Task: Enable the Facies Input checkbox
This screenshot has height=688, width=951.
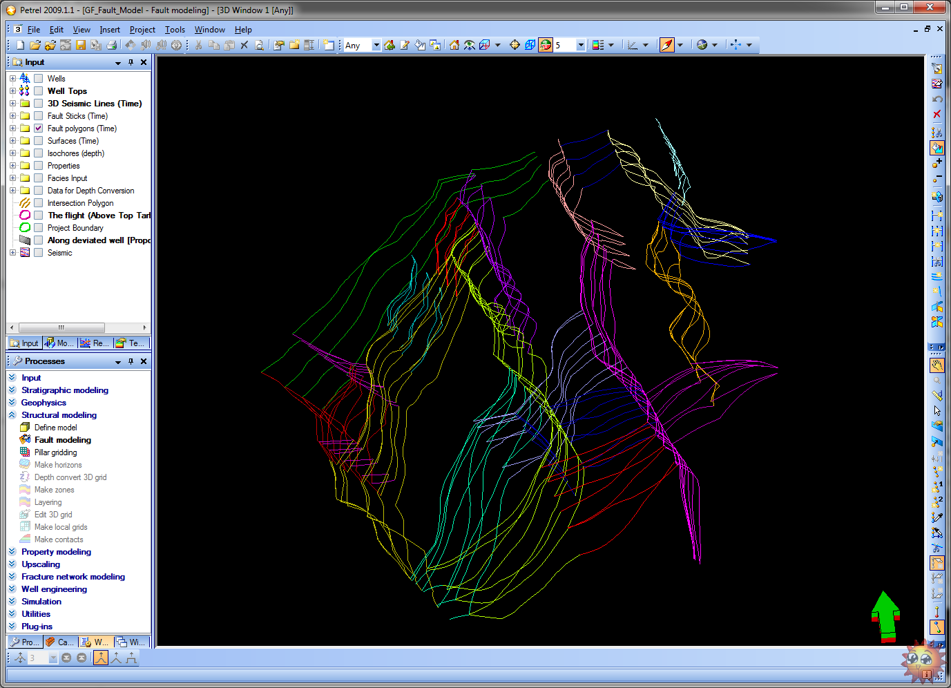Action: 39,178
